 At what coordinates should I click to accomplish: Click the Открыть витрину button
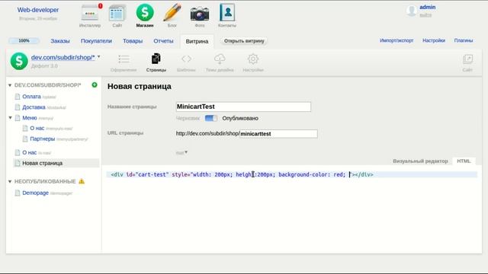click(244, 40)
